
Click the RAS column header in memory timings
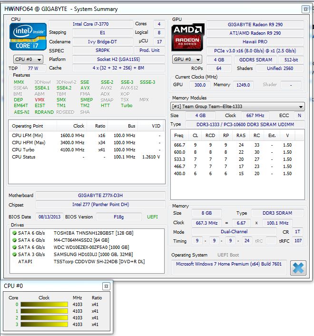click(241, 136)
